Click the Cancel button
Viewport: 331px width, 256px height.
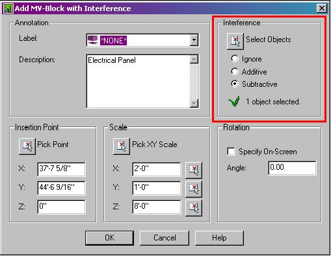click(x=165, y=238)
